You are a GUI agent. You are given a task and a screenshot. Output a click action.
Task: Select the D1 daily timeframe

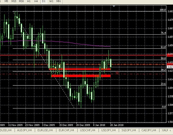tap(44, 1)
